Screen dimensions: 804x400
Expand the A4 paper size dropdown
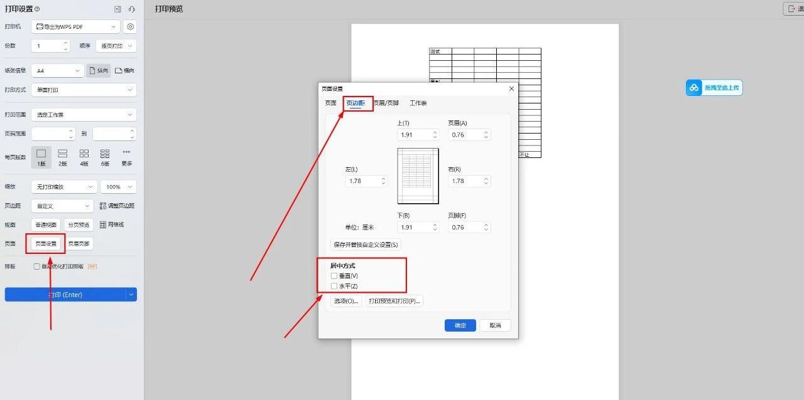coord(57,71)
